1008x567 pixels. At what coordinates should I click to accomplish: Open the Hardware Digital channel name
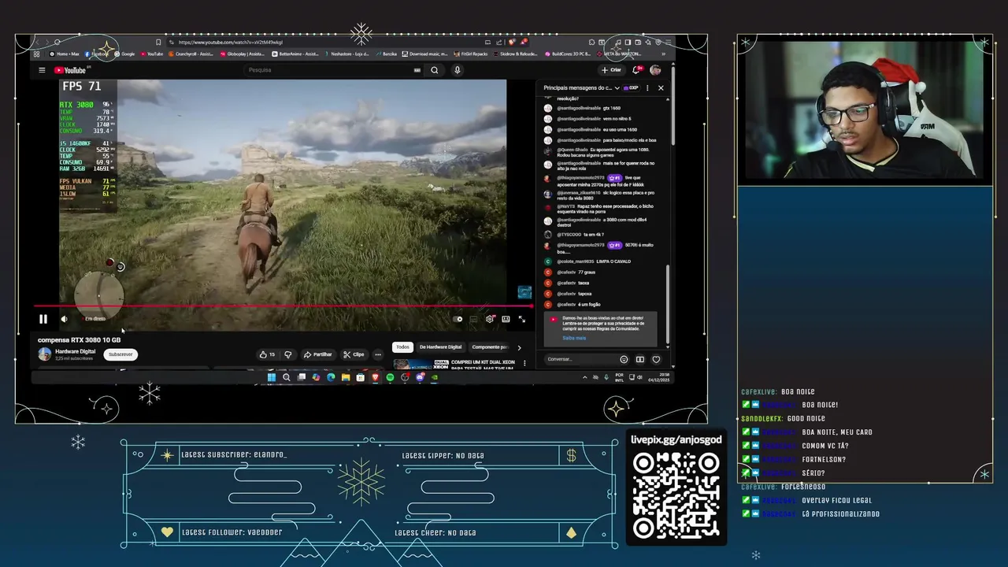75,351
